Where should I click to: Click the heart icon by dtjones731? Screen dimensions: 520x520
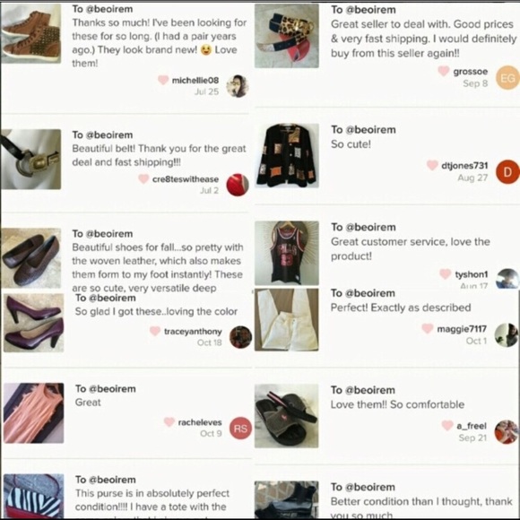[432, 165]
